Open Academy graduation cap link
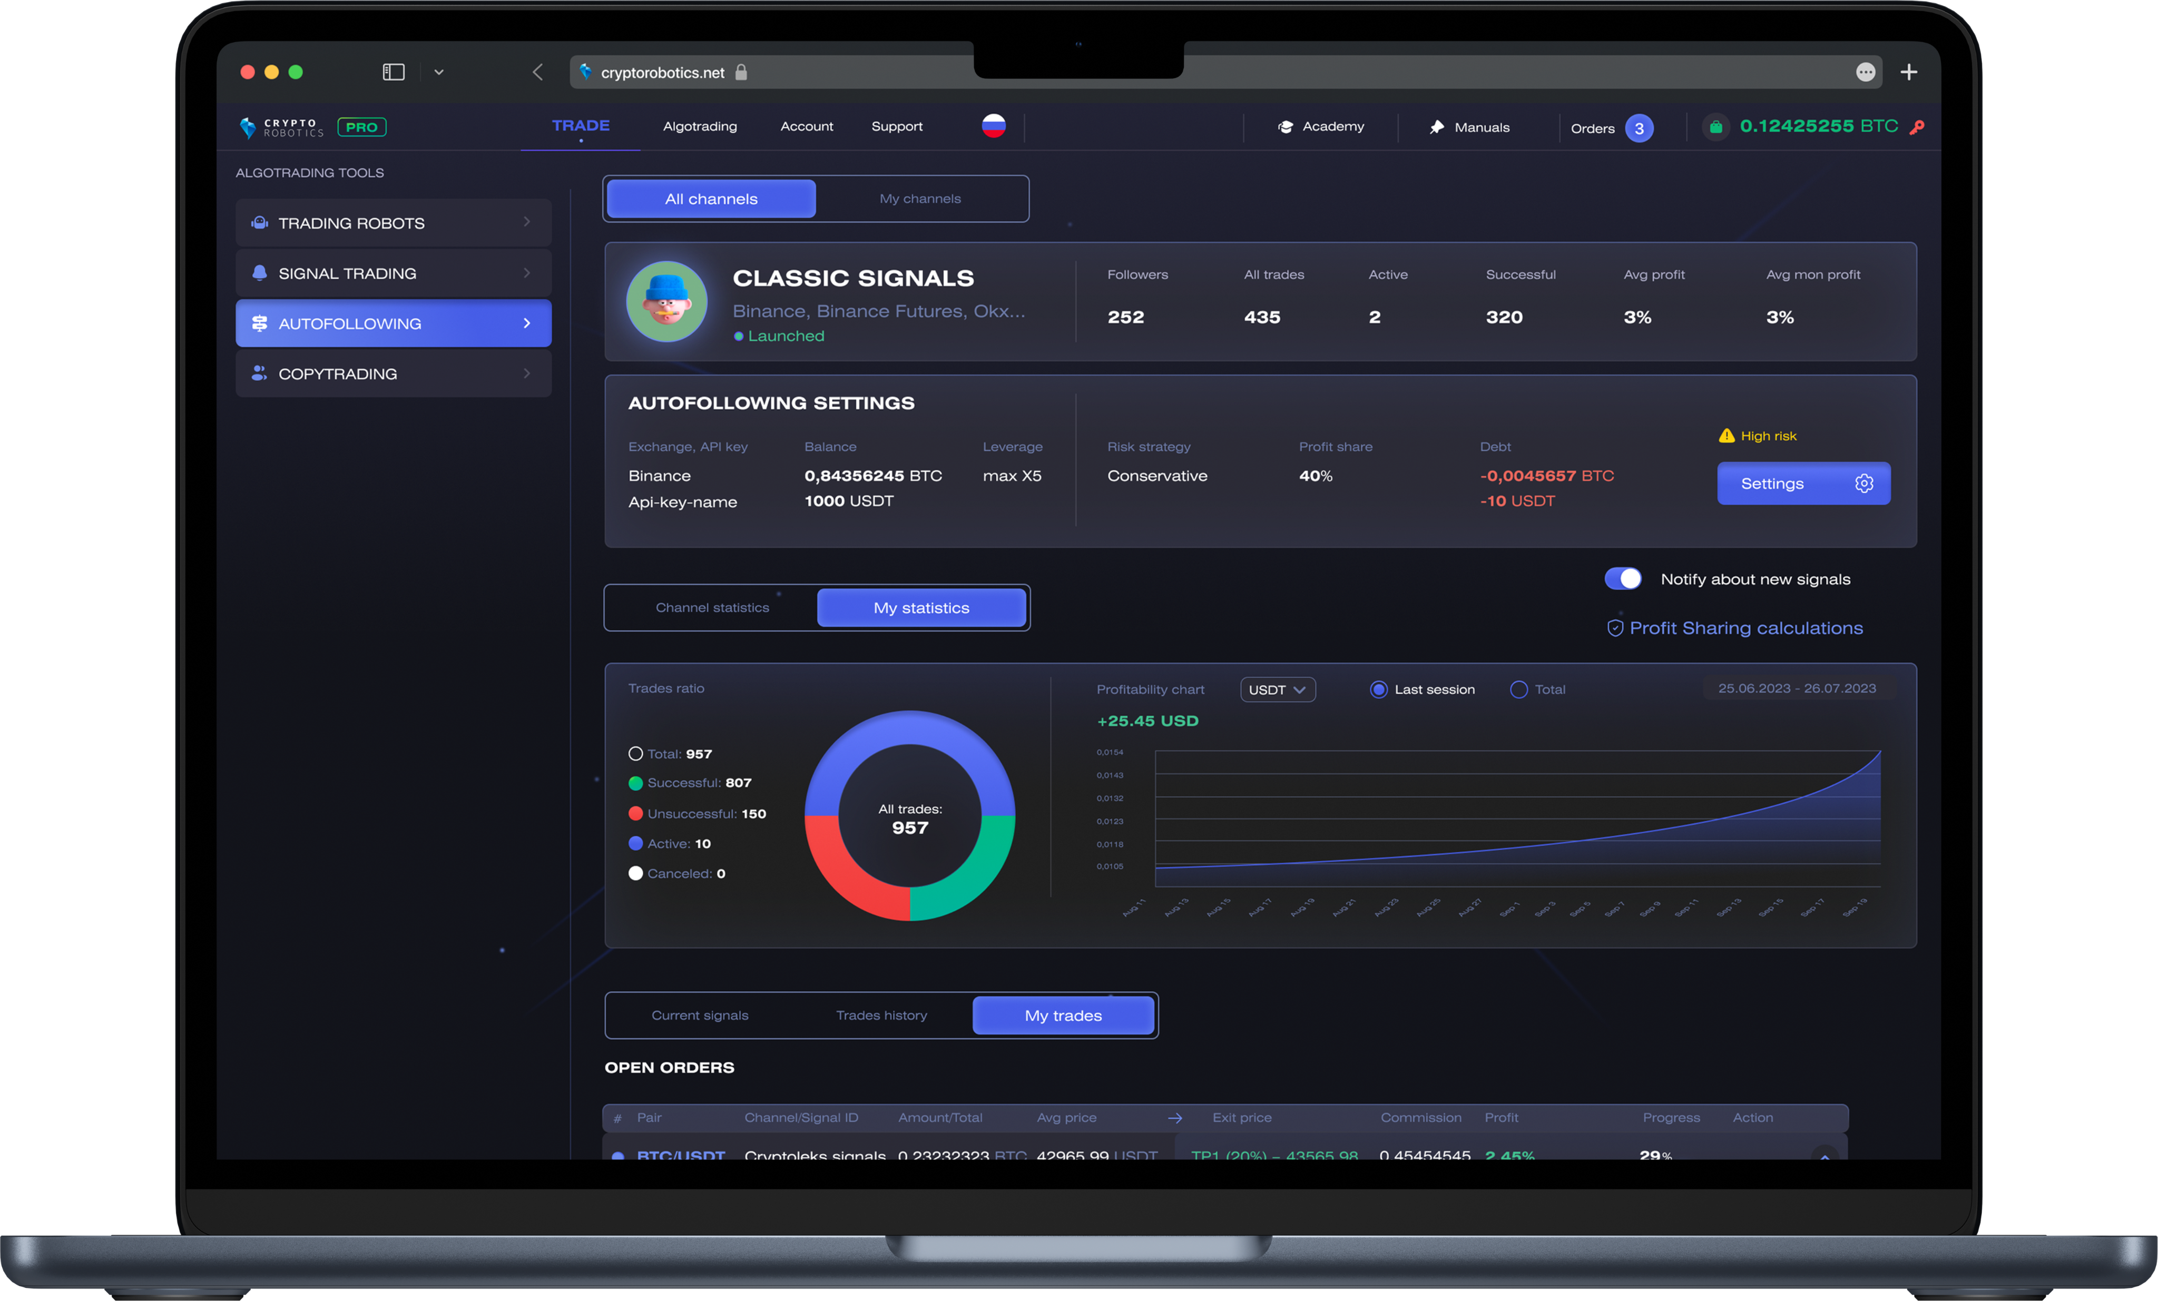 click(1321, 127)
